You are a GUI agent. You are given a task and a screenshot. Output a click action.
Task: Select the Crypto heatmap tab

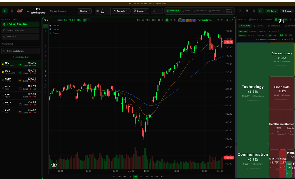259,26
